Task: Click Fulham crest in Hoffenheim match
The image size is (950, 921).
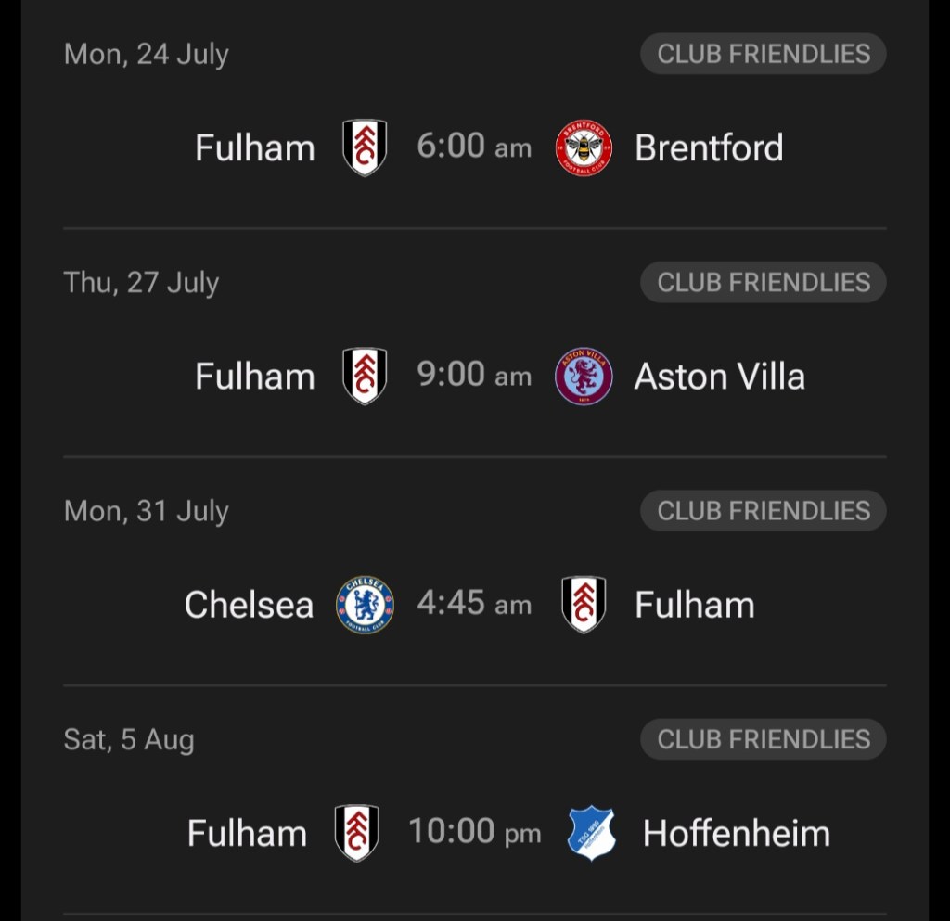Action: pos(357,833)
